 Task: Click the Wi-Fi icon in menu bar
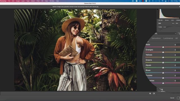click(x=163, y=1)
